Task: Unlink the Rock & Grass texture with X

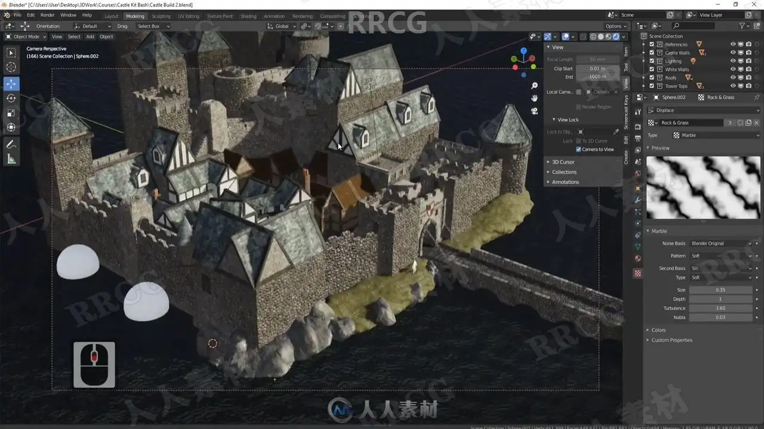Action: pos(756,123)
